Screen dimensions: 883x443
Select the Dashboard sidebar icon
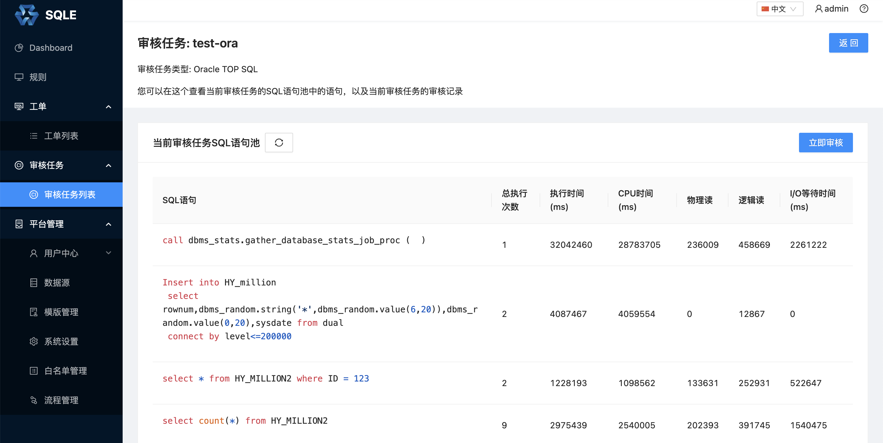[x=19, y=47]
